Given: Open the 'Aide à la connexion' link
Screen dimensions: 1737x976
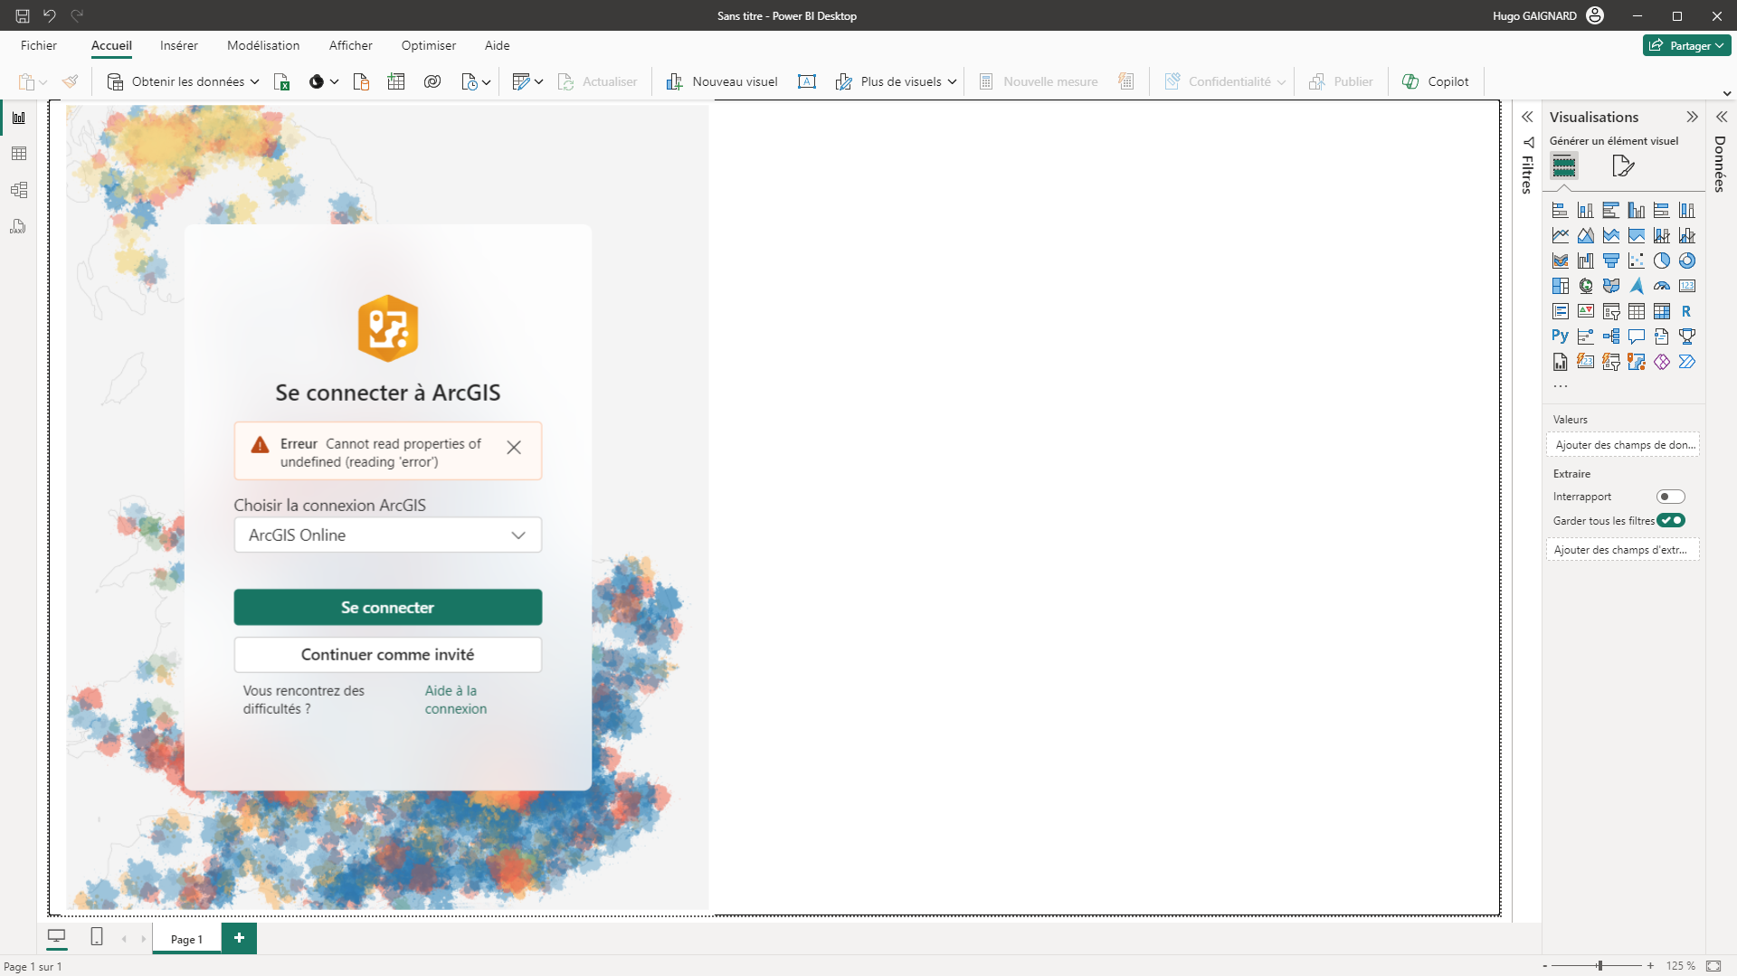Looking at the screenshot, I should coord(455,699).
